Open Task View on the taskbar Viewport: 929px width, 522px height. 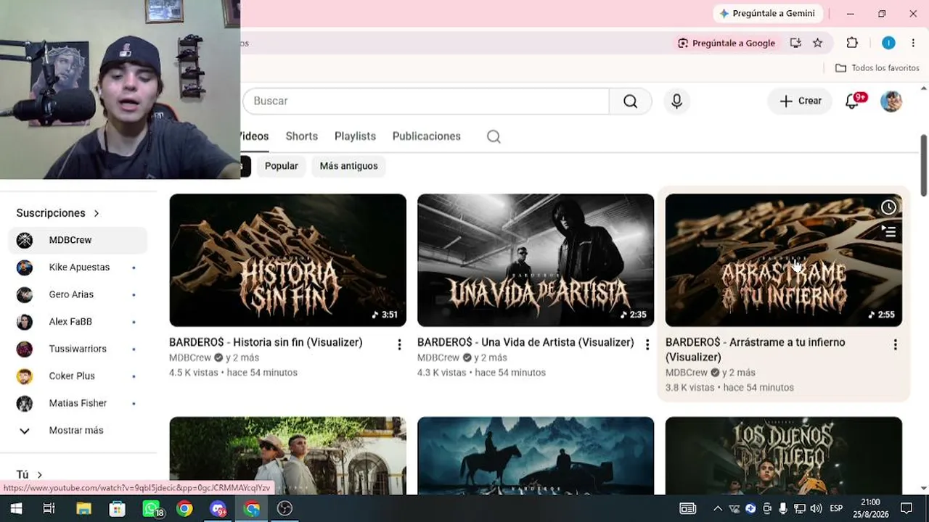49,509
